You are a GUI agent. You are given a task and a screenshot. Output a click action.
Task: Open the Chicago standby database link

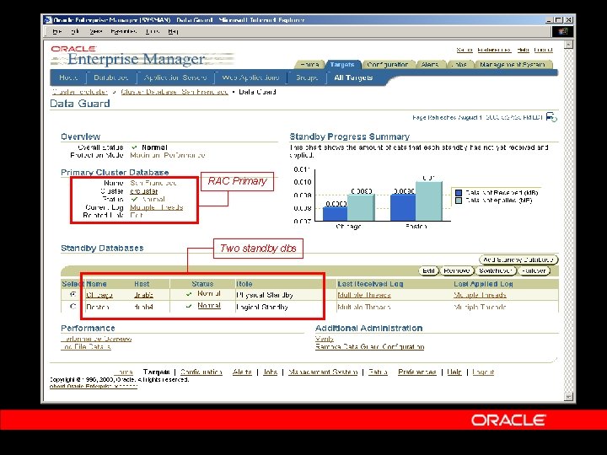[99, 295]
